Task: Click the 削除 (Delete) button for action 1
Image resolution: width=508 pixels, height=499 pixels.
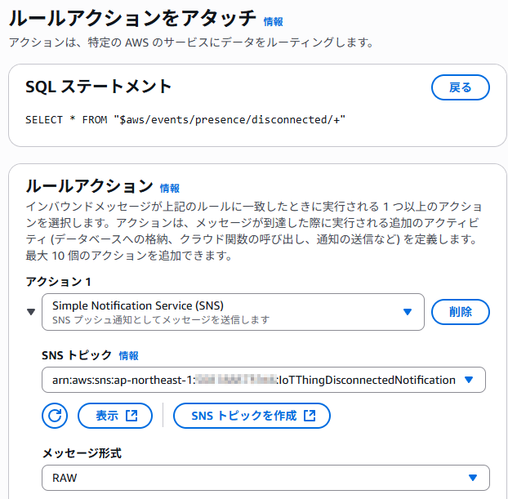Action: coord(461,312)
